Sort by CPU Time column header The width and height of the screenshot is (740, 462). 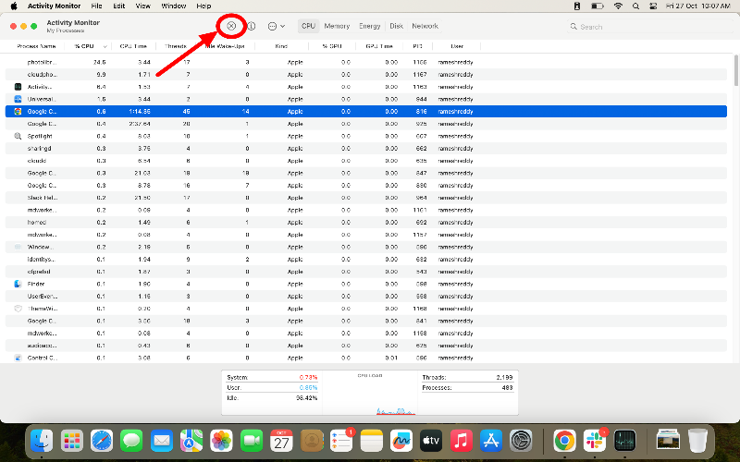[x=133, y=46]
